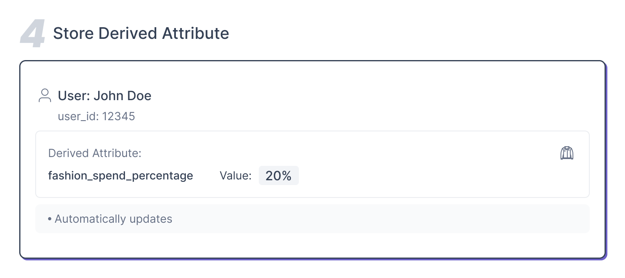Image resolution: width=625 pixels, height=278 pixels.
Task: Select the 20% value badge
Action: [278, 176]
